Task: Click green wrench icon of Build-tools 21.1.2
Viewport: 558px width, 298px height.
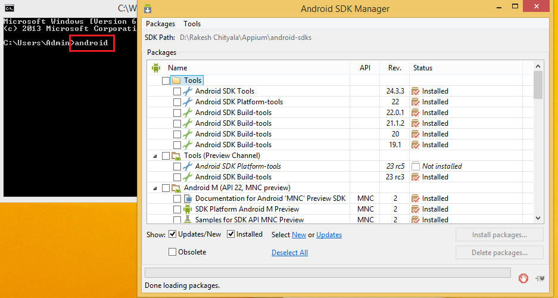Action: coord(188,123)
